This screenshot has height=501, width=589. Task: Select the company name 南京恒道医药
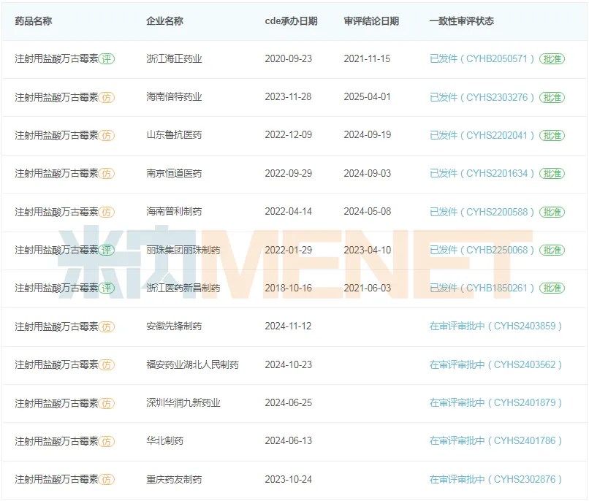click(x=174, y=174)
